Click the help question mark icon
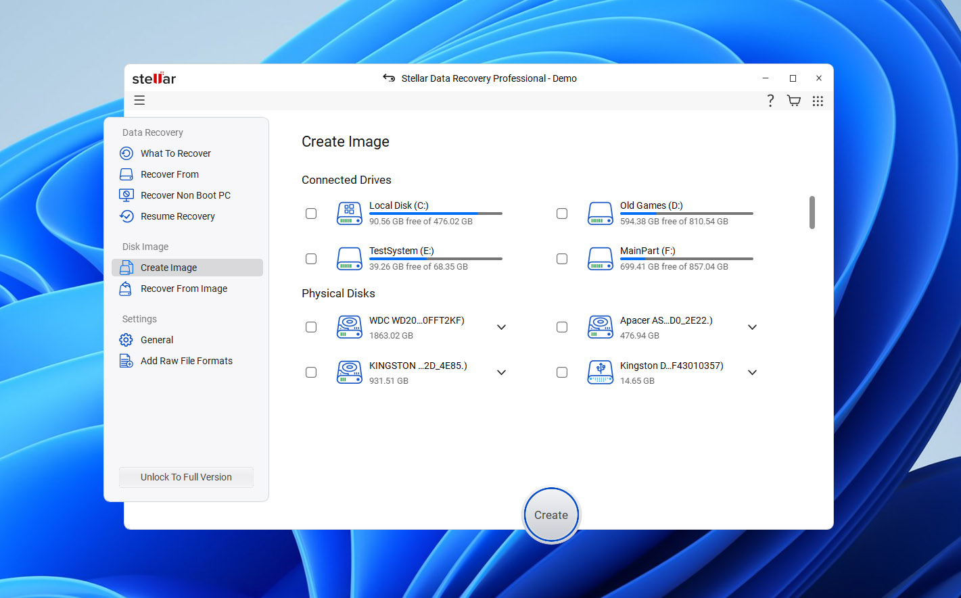The image size is (961, 598). point(770,101)
